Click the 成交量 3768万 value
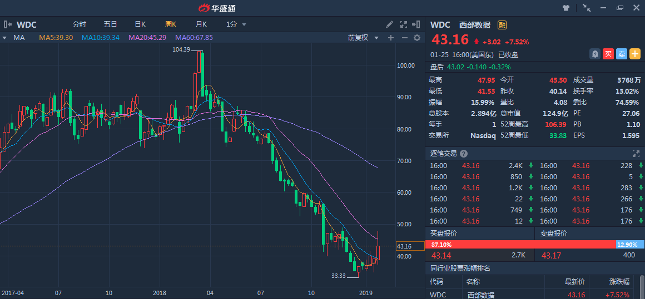This screenshot has width=645, height=299. tap(629, 80)
